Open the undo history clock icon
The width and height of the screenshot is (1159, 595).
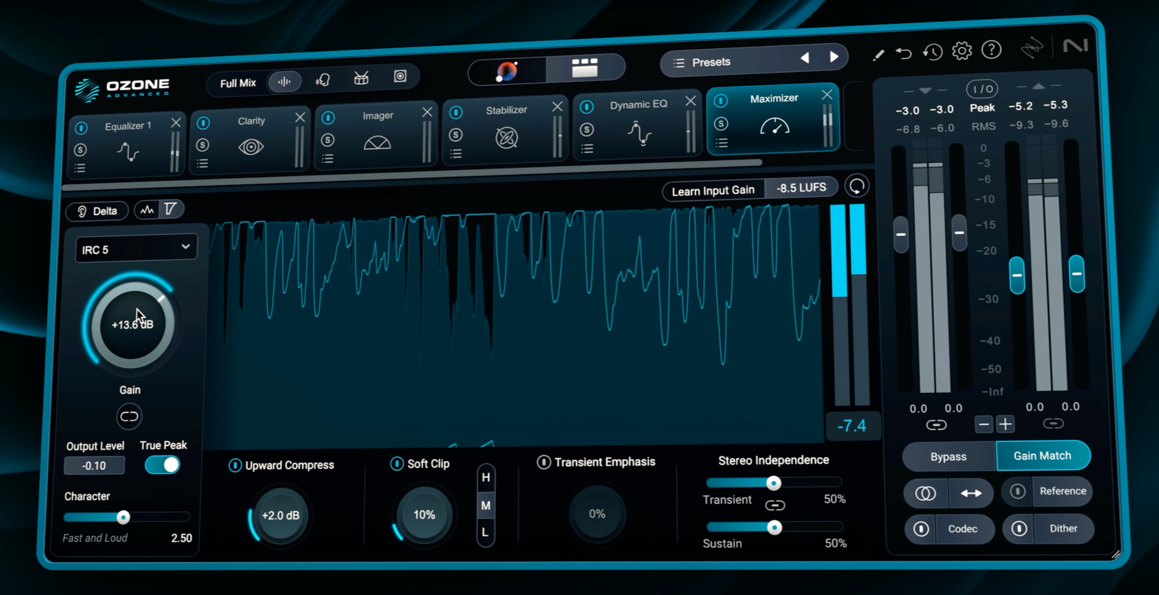coord(932,52)
